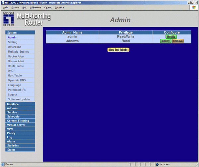
Task: Go to Hacker Alert settings
Action: (16, 57)
